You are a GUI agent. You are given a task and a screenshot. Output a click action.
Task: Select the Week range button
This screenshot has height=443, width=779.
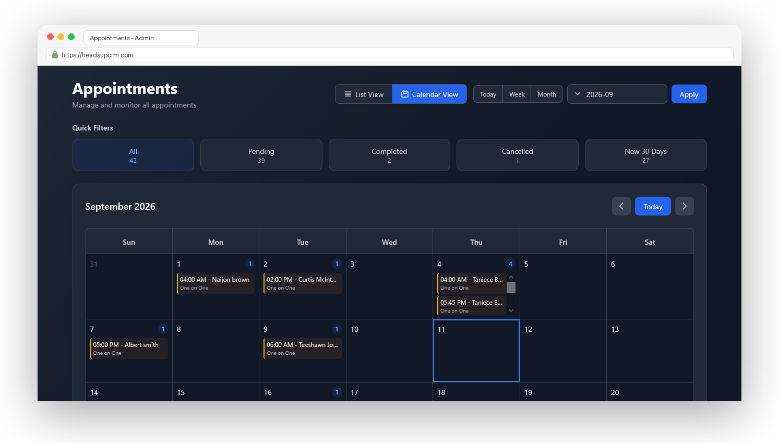click(x=517, y=94)
